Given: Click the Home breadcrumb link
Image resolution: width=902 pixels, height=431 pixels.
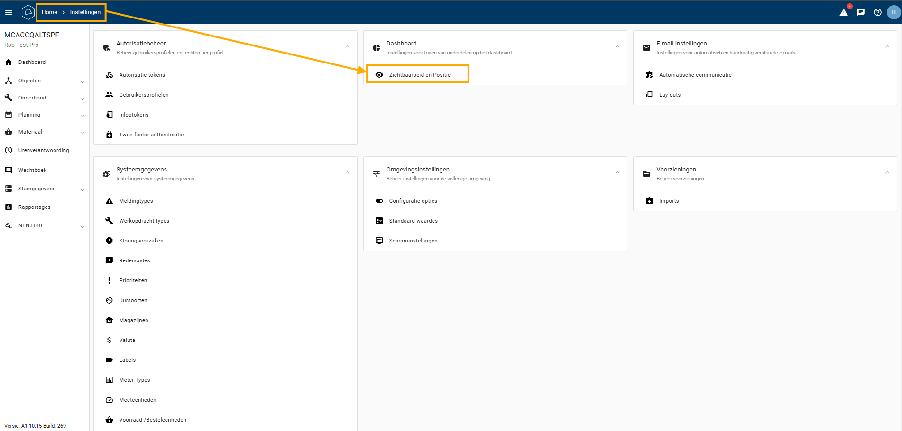Looking at the screenshot, I should pos(49,12).
